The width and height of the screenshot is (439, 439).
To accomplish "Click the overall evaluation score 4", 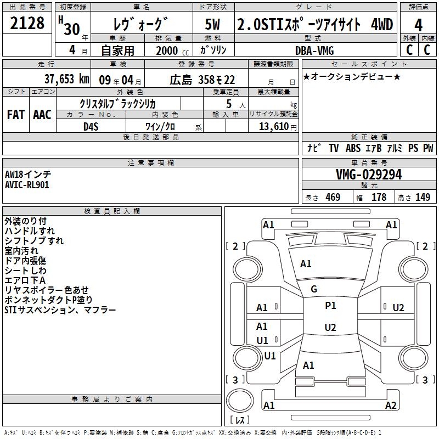I will pos(418,25).
